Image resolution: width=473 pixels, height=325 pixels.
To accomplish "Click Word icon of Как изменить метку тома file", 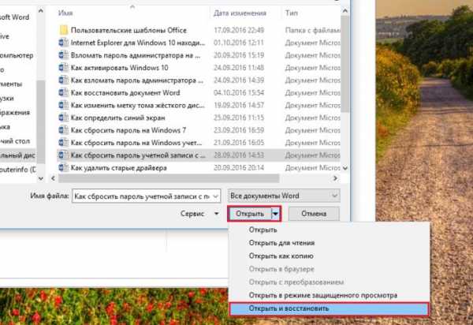I will tap(63, 105).
